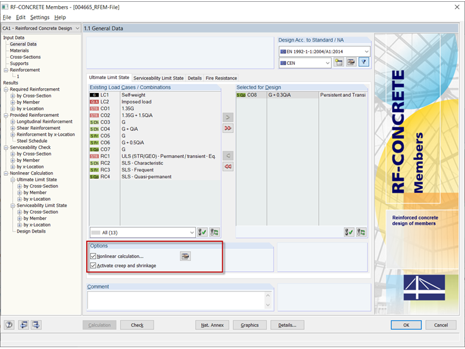
Task: Click the blue filter icon beside CEN
Action: tap(364, 62)
